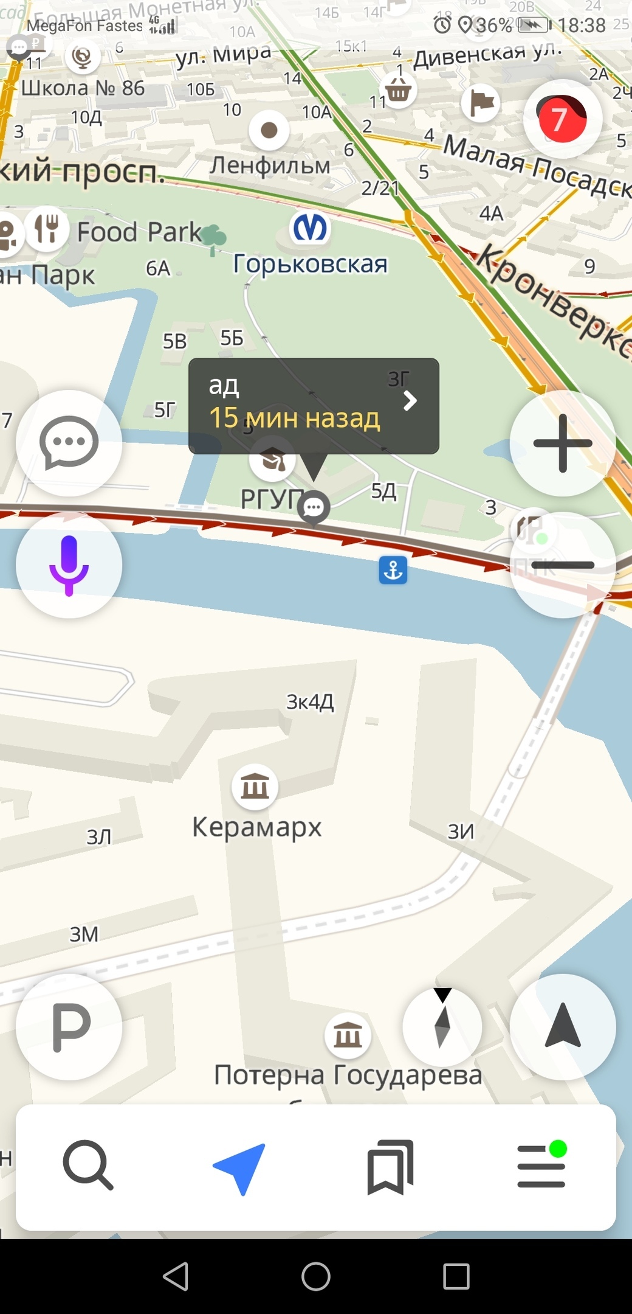Tap Android back navigation button
The height and width of the screenshot is (1314, 632).
pyautogui.click(x=176, y=1276)
